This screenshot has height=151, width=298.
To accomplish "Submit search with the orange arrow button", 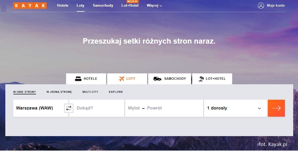I will [276, 108].
